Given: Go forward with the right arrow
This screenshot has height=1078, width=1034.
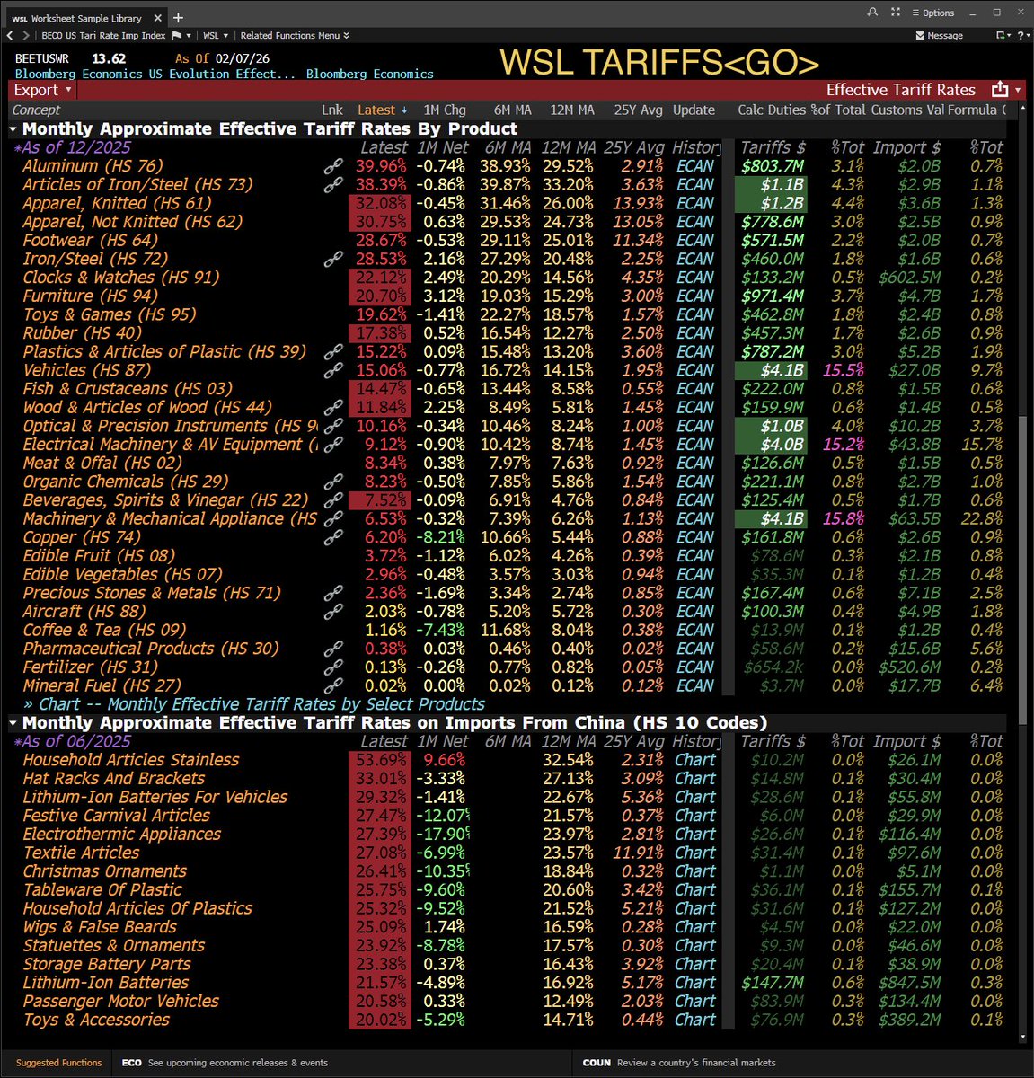Looking at the screenshot, I should (x=26, y=36).
